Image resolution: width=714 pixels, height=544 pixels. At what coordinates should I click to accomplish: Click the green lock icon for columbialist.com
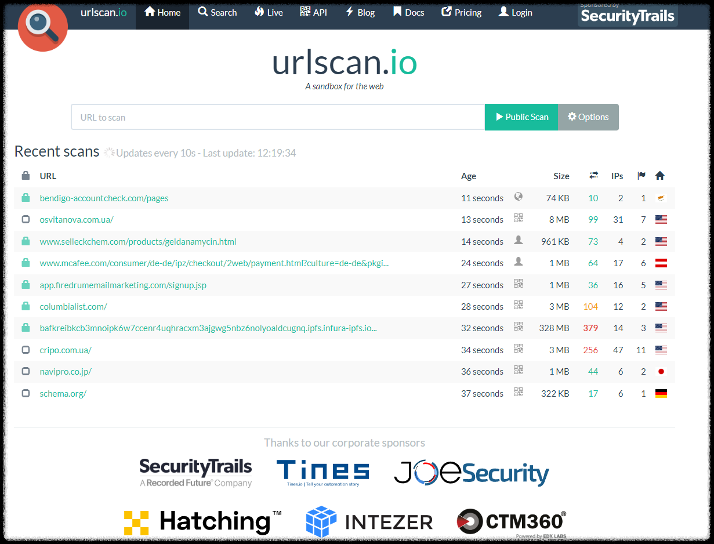26,306
